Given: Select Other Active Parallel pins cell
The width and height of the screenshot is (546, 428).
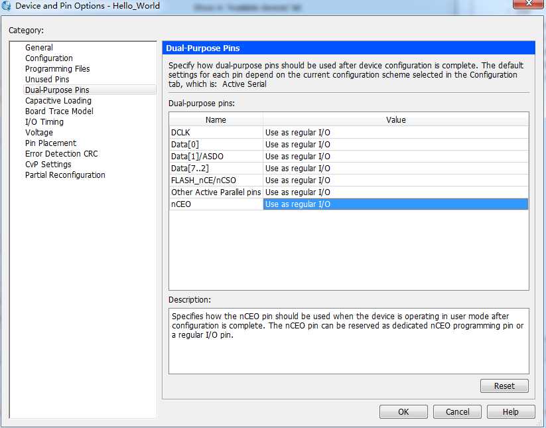Looking at the screenshot, I should [216, 192].
